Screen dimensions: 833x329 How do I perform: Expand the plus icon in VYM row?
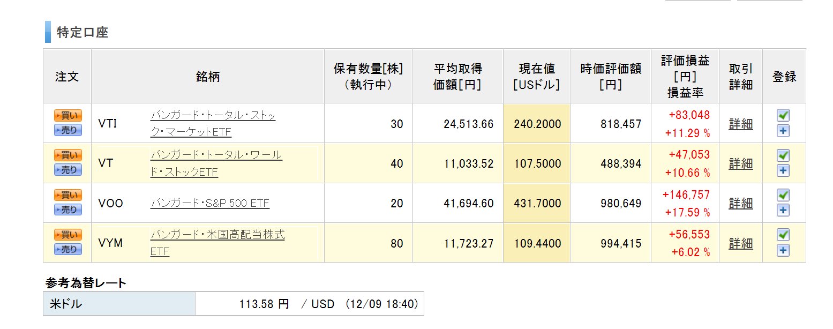783,250
